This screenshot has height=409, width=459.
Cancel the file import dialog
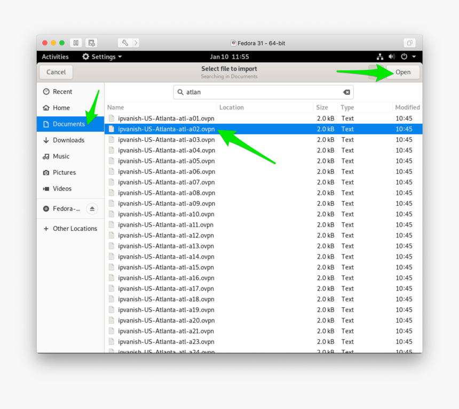pyautogui.click(x=56, y=72)
